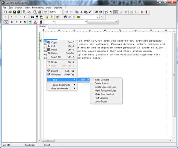
Task: Clear formatting with the trash bin icon
Action: tap(41, 22)
